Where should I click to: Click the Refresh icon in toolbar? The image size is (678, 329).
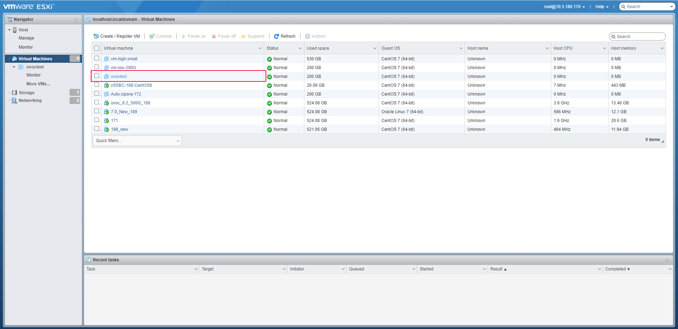(x=276, y=36)
